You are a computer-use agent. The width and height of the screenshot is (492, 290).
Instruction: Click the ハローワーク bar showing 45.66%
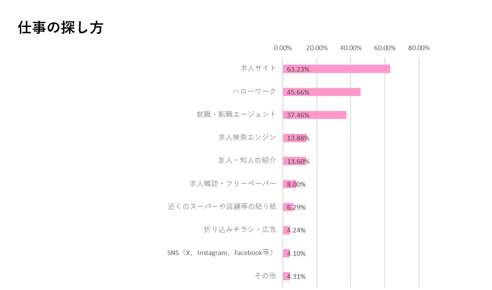pos(321,92)
